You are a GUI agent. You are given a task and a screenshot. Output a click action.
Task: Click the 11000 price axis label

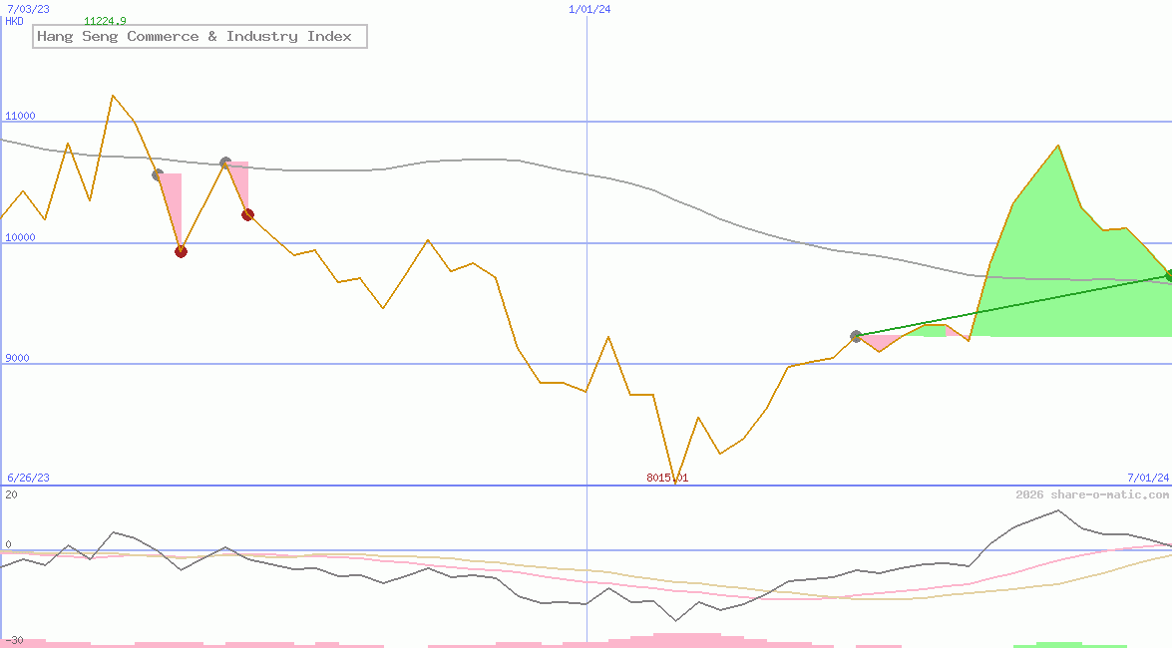[20, 116]
